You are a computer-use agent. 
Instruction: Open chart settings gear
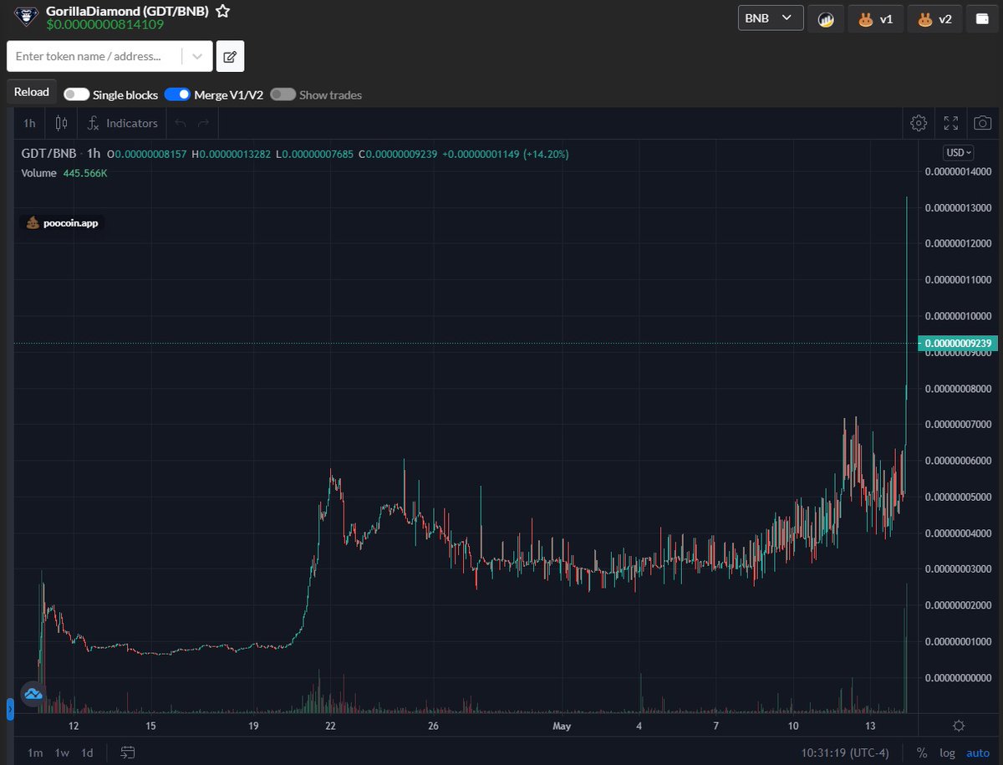click(x=919, y=123)
